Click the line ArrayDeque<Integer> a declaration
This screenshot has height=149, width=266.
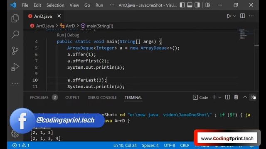point(123,48)
